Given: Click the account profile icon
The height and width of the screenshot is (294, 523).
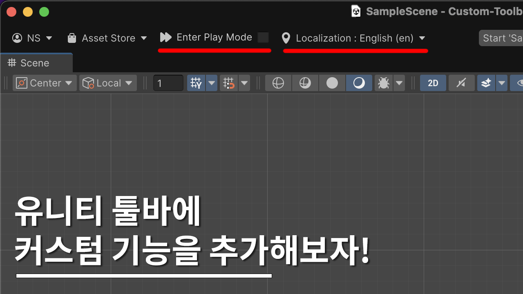Looking at the screenshot, I should [17, 38].
